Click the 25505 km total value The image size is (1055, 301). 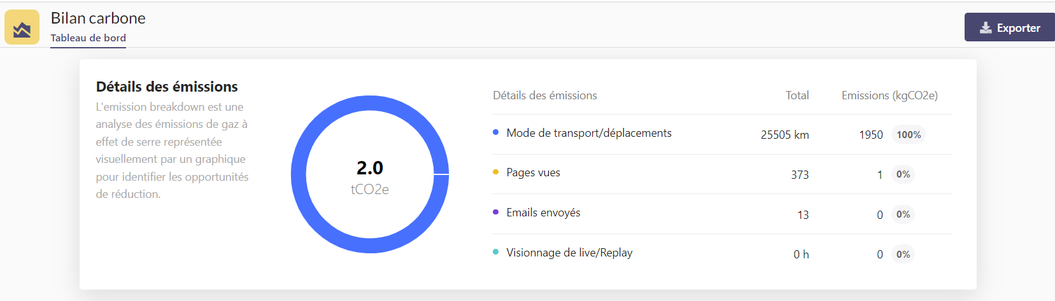[784, 135]
